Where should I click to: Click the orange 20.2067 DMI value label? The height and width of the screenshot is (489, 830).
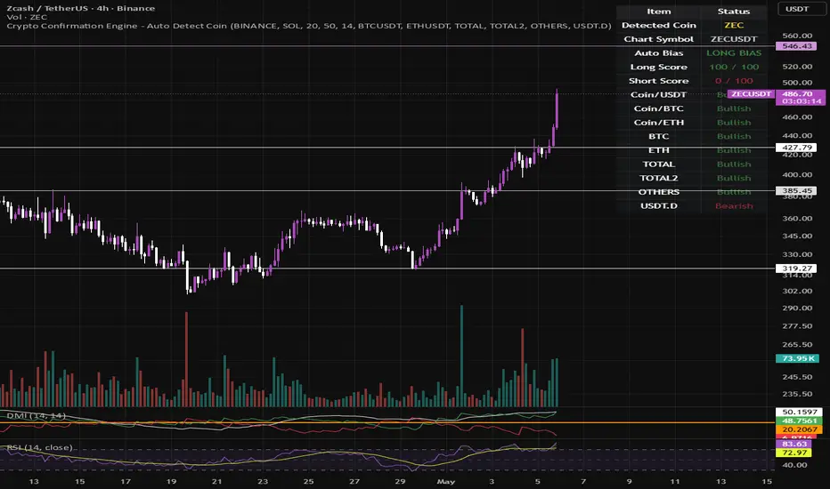(x=799, y=429)
